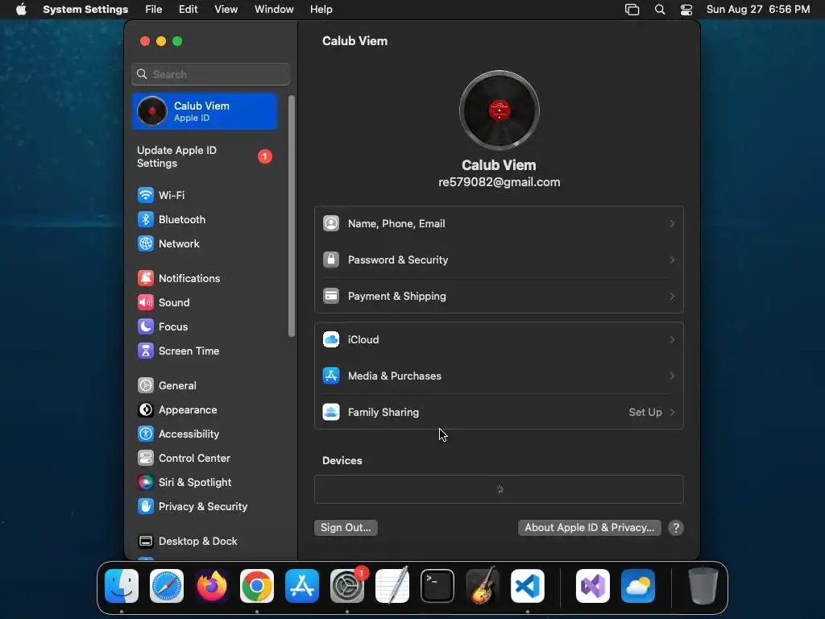Click Set Up next to Family Sharing
Viewport: 825px width, 619px height.
pyautogui.click(x=645, y=413)
